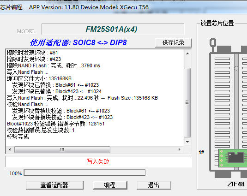Click the 保存记录 save log button
Screen dimensions: 247x196
[x=174, y=42]
